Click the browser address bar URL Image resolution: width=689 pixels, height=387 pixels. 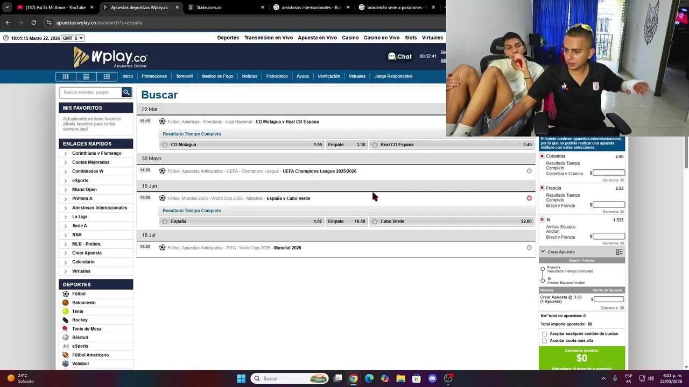[99, 23]
